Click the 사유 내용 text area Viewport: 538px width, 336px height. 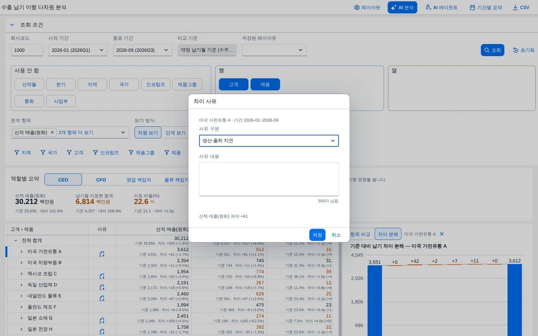point(269,179)
